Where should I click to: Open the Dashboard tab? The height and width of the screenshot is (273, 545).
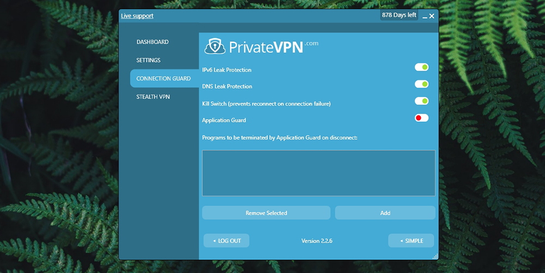153,42
